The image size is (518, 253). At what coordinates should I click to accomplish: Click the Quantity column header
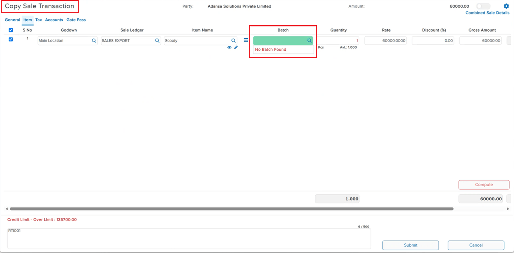tap(339, 30)
